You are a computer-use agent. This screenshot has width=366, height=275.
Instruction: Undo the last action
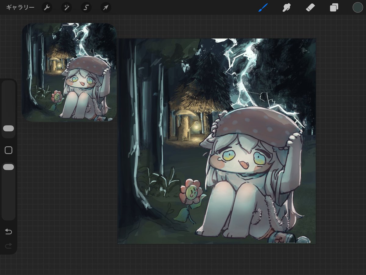coord(9,232)
